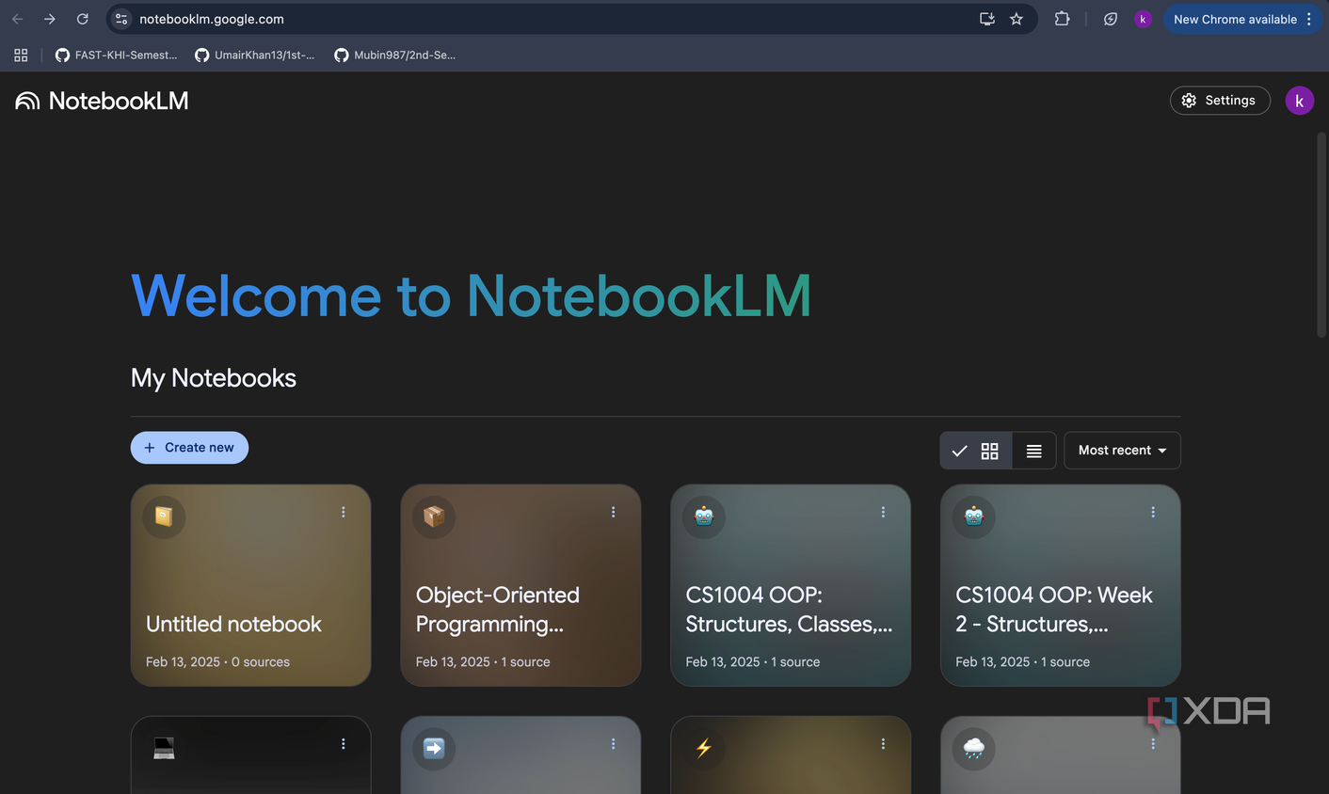Open options menu on laptop emoji card
The width and height of the screenshot is (1329, 794).
pos(344,744)
